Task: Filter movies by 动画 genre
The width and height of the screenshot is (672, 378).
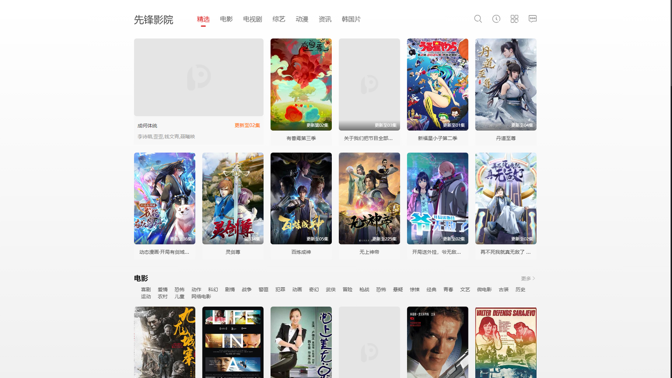Action: [297, 289]
